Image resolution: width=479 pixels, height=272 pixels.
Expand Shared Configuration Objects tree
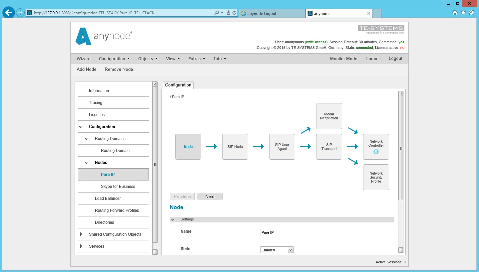(x=81, y=234)
